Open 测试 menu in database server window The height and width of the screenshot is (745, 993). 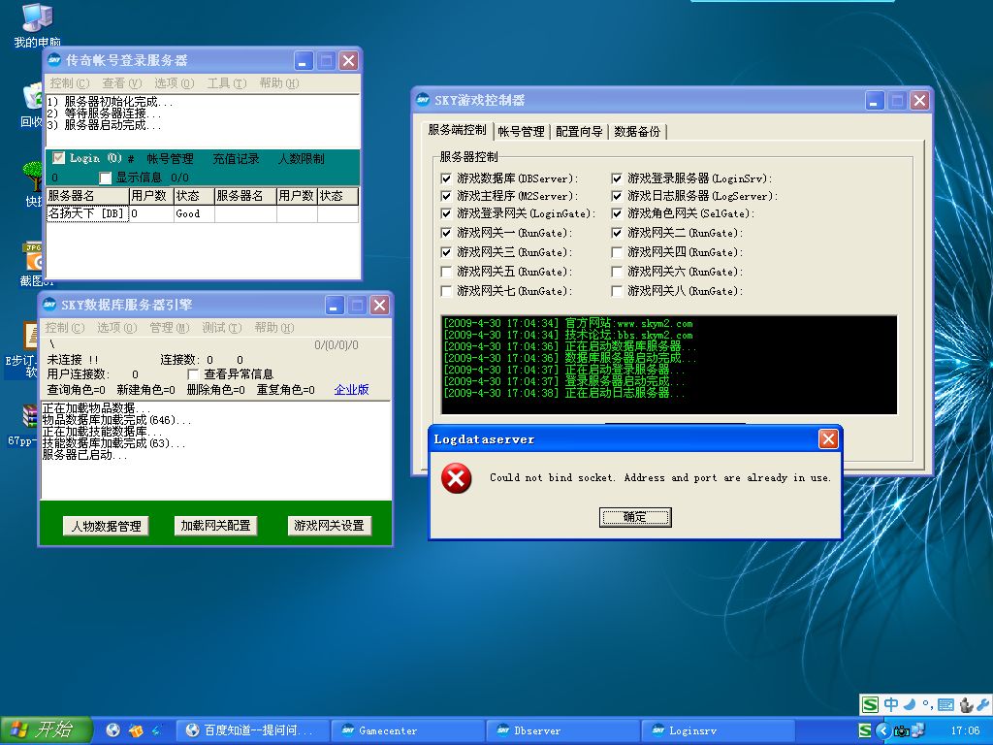pyautogui.click(x=222, y=328)
